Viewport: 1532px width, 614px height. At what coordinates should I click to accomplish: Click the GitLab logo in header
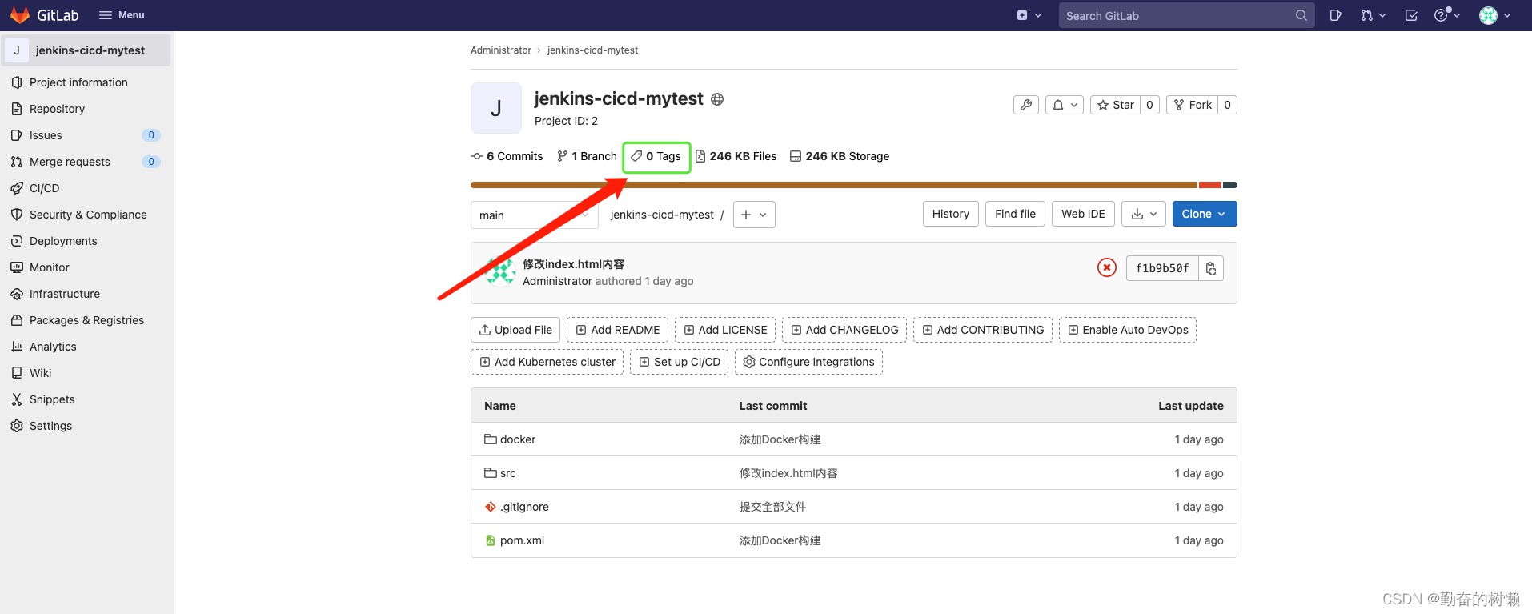45,15
